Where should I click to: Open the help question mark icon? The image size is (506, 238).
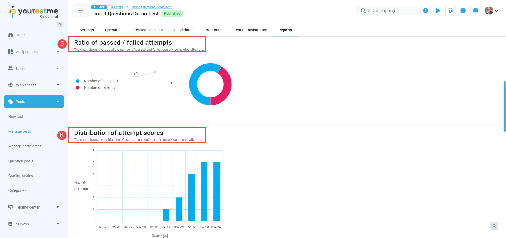(425, 11)
